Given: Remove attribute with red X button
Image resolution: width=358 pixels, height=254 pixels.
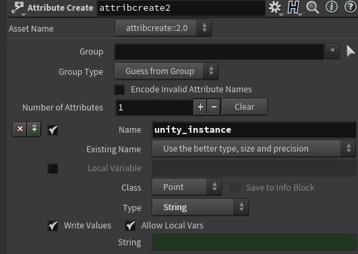Looking at the screenshot, I should (20, 129).
